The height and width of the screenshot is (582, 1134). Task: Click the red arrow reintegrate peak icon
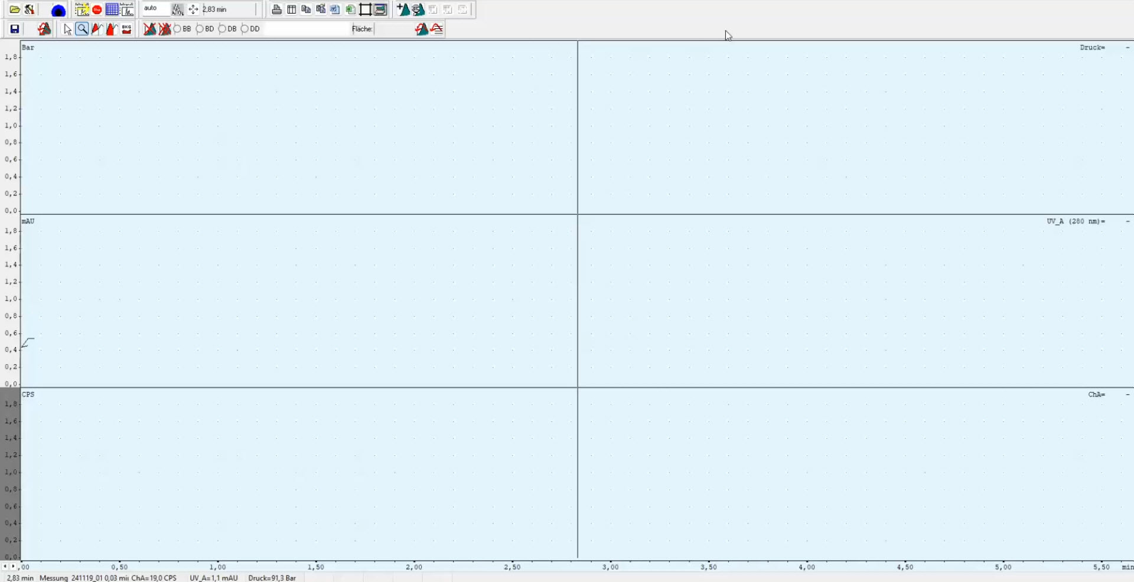click(x=44, y=29)
